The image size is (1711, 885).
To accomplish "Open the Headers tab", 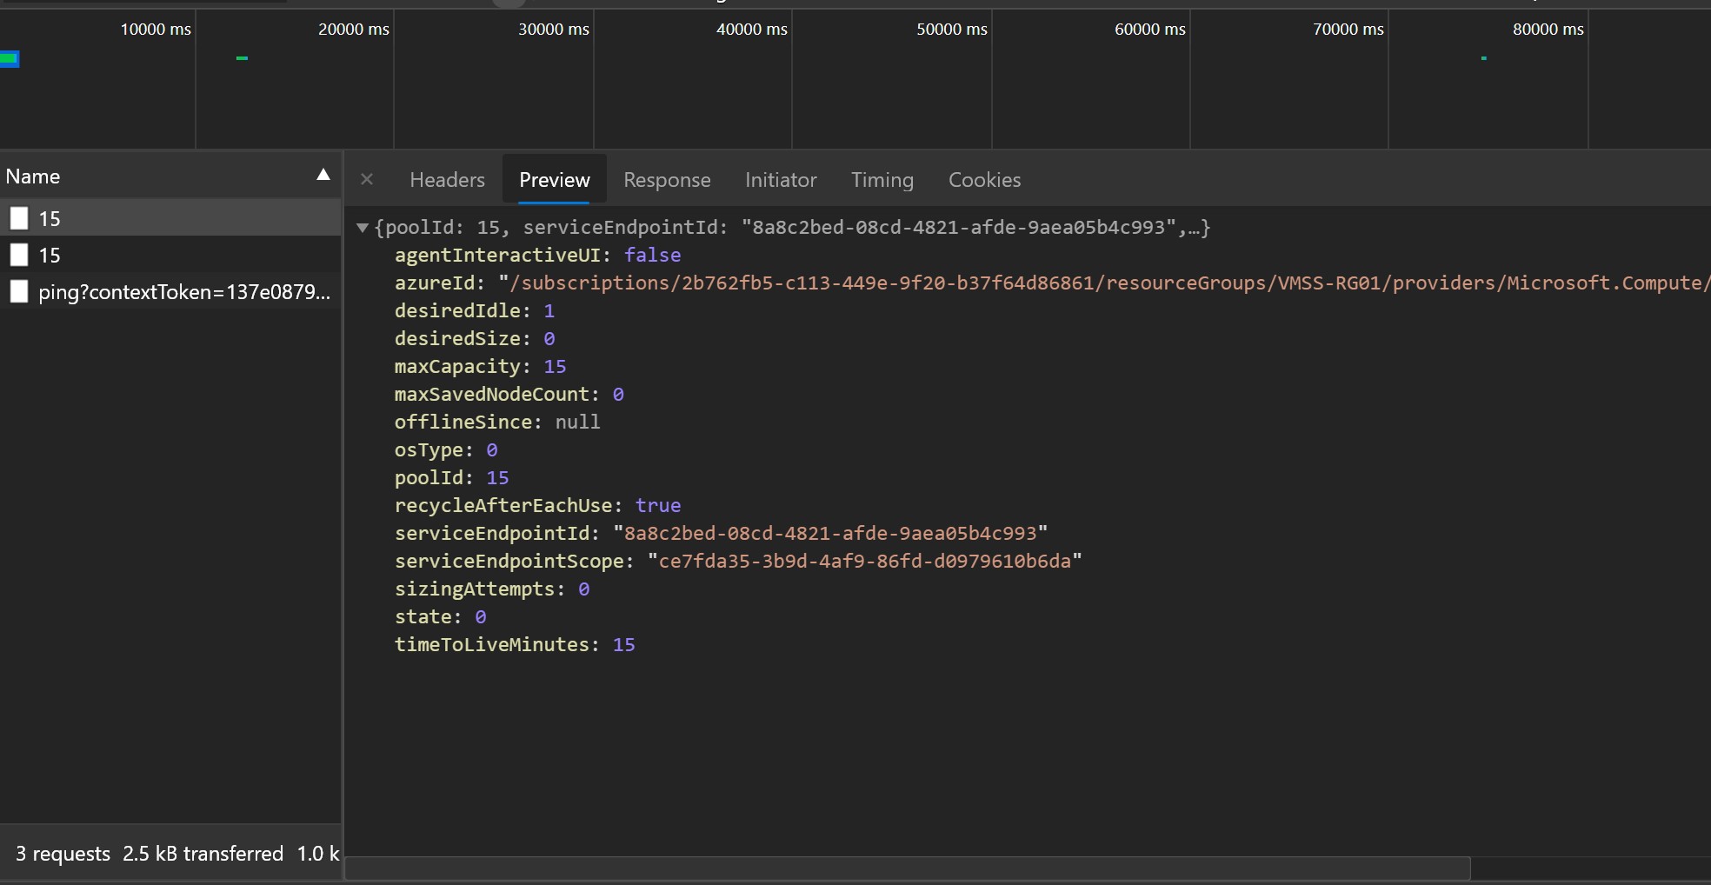I will click(447, 180).
